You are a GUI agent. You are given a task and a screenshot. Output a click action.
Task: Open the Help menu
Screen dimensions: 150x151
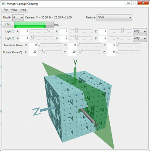23,10
